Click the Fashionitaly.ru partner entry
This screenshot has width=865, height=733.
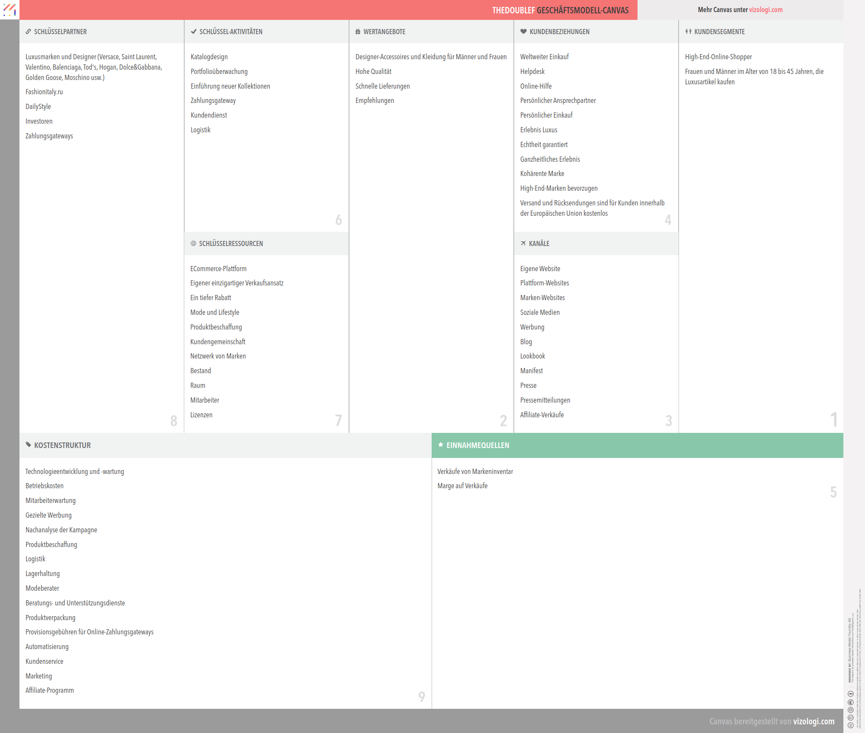44,92
